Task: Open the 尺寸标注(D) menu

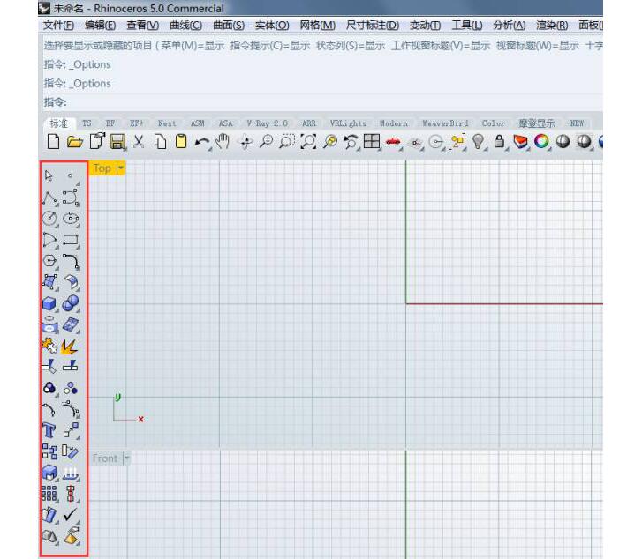Action: (373, 26)
